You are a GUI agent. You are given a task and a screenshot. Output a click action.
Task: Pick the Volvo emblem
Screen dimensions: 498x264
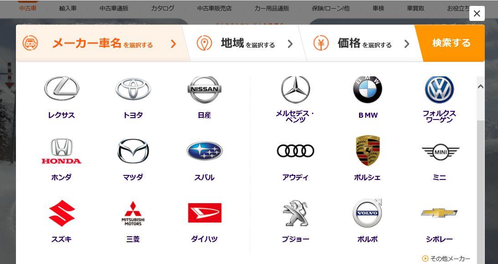pos(368,213)
